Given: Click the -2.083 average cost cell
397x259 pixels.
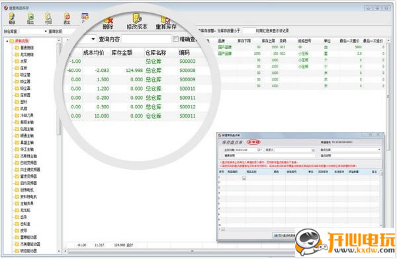Looking at the screenshot, I should click(x=102, y=71).
